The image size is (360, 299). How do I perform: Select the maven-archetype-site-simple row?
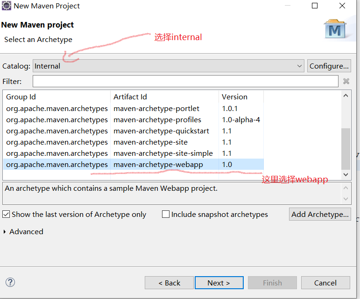point(134,153)
